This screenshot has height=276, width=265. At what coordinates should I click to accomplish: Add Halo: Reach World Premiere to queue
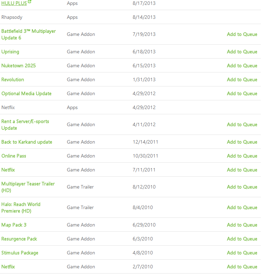(242, 208)
